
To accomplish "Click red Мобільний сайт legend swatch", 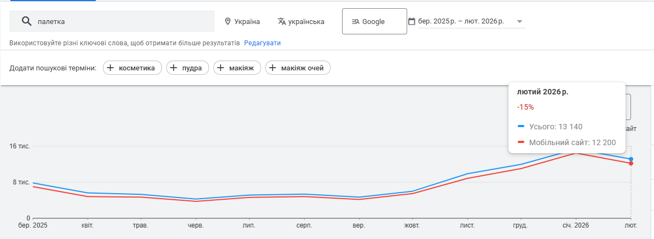I will pyautogui.click(x=521, y=143).
